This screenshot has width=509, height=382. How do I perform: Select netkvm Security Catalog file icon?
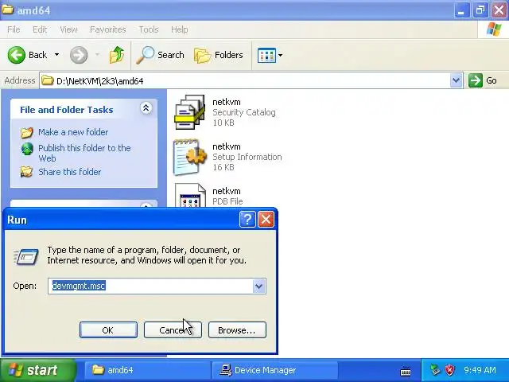(189, 111)
